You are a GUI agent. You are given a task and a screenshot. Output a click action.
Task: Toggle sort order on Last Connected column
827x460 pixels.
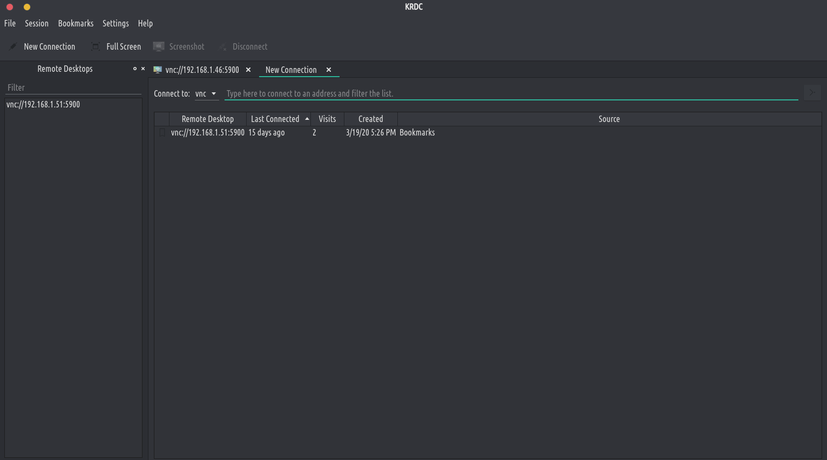point(279,119)
